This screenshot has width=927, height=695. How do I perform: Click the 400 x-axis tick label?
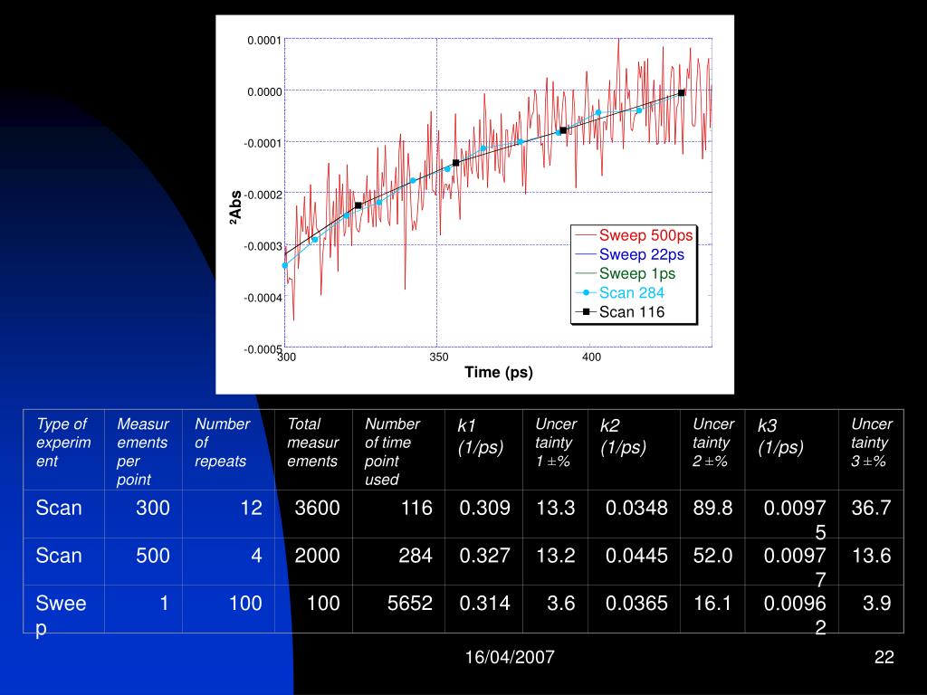pos(591,357)
